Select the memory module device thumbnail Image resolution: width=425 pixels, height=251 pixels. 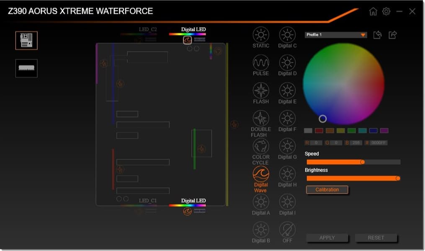26,68
